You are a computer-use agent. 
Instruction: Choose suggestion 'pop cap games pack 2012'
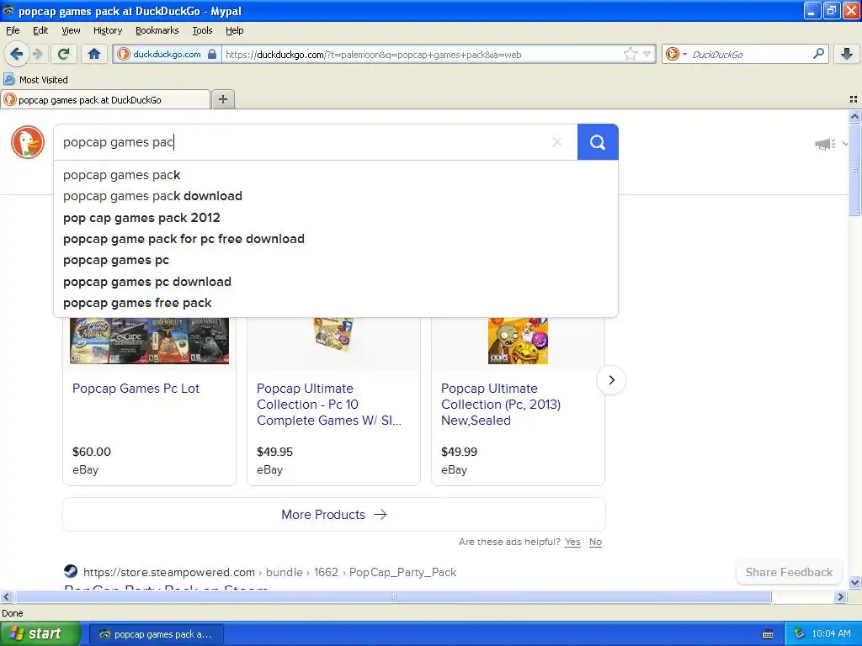335,218
